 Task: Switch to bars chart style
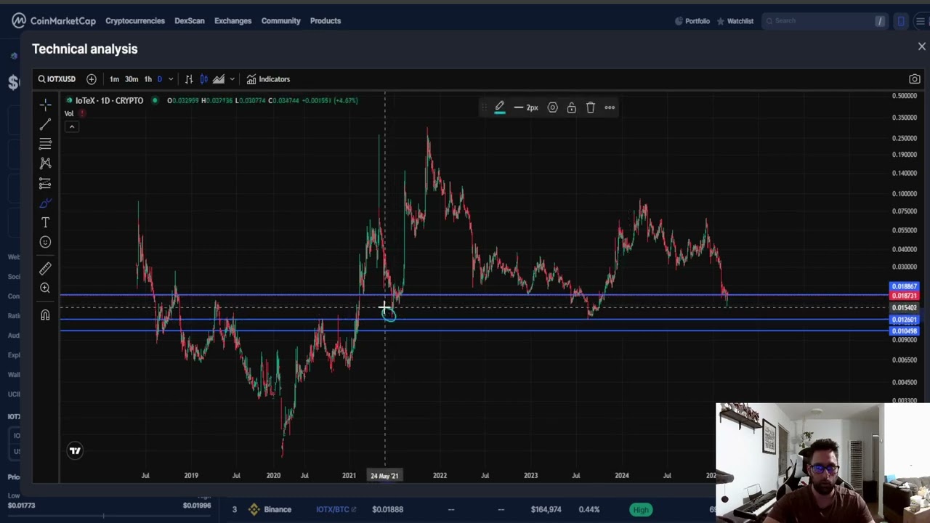[x=189, y=79]
